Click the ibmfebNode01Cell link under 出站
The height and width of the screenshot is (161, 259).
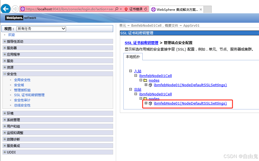point(155,94)
